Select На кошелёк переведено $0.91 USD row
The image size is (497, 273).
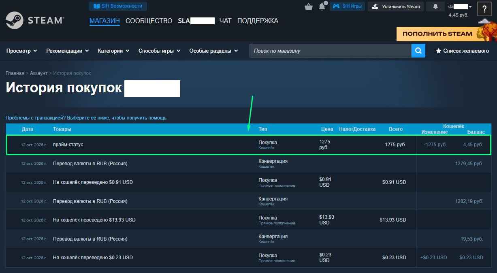249,182
